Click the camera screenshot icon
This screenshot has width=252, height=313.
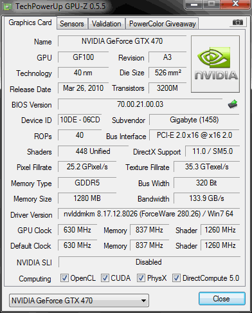point(238,23)
